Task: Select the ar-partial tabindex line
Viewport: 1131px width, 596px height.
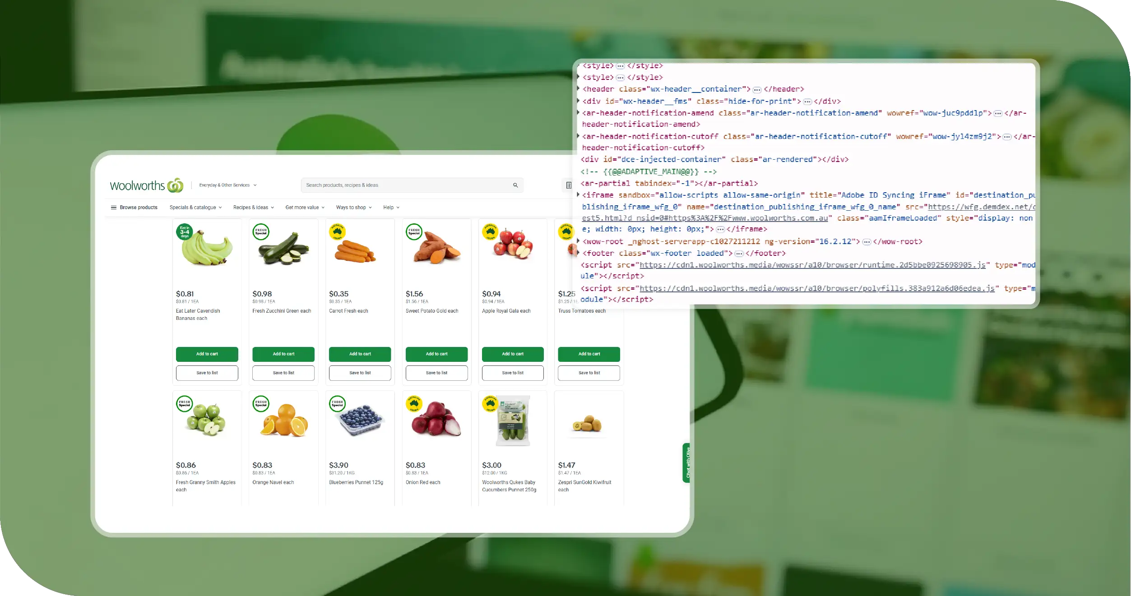Action: pyautogui.click(x=669, y=183)
